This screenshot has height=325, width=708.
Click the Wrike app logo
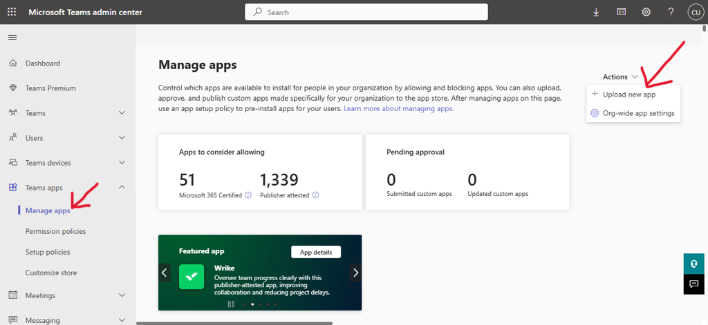click(x=192, y=276)
